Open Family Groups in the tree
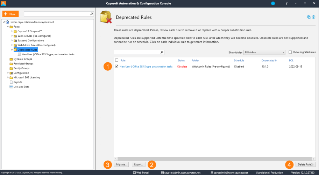This screenshot has height=175, width=319. pos(22,68)
